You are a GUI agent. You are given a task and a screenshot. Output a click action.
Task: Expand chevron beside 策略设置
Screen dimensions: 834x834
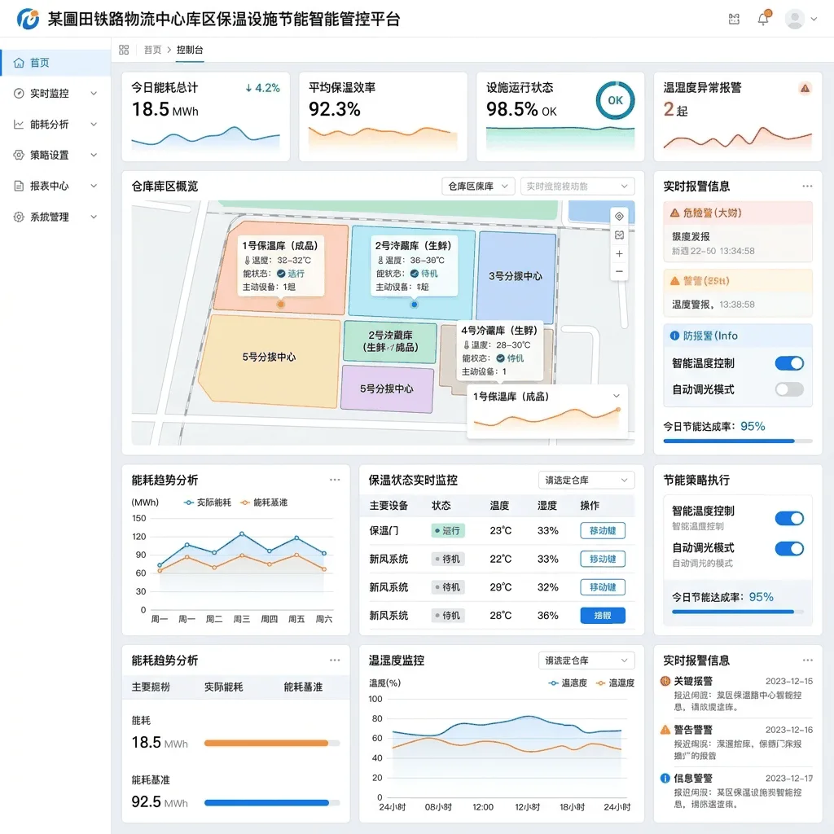click(x=94, y=156)
